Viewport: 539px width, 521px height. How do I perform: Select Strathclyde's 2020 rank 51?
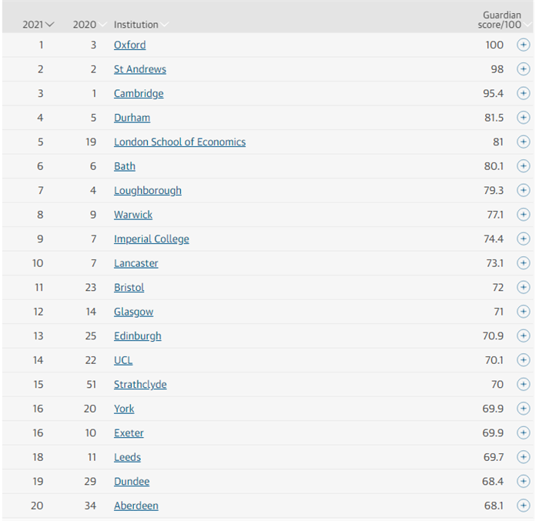[91, 384]
